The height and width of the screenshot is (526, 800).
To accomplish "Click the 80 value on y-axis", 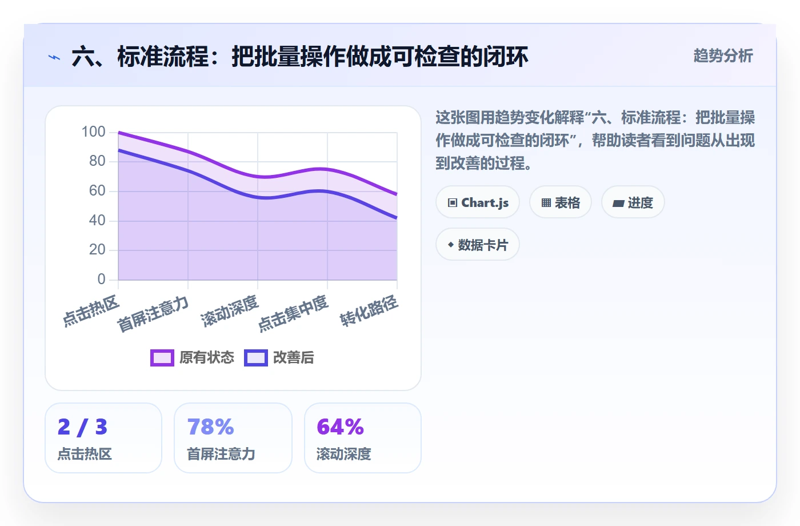I will pos(97,161).
